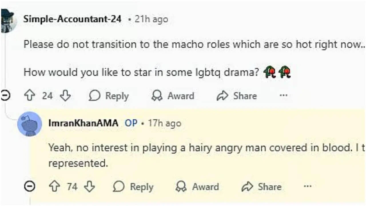
Task: Open the 17h ago reply timestamp
Action: [164, 123]
